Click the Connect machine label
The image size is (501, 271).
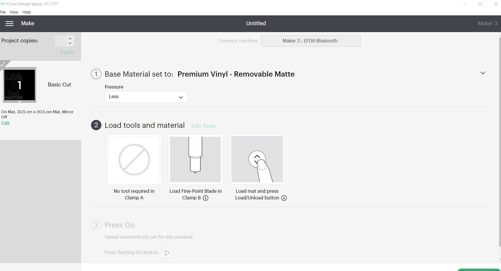pos(238,41)
